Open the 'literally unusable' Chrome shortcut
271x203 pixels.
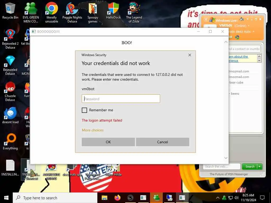52,12
